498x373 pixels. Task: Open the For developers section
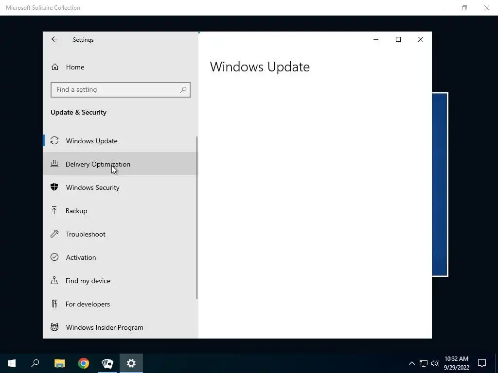tap(121, 304)
